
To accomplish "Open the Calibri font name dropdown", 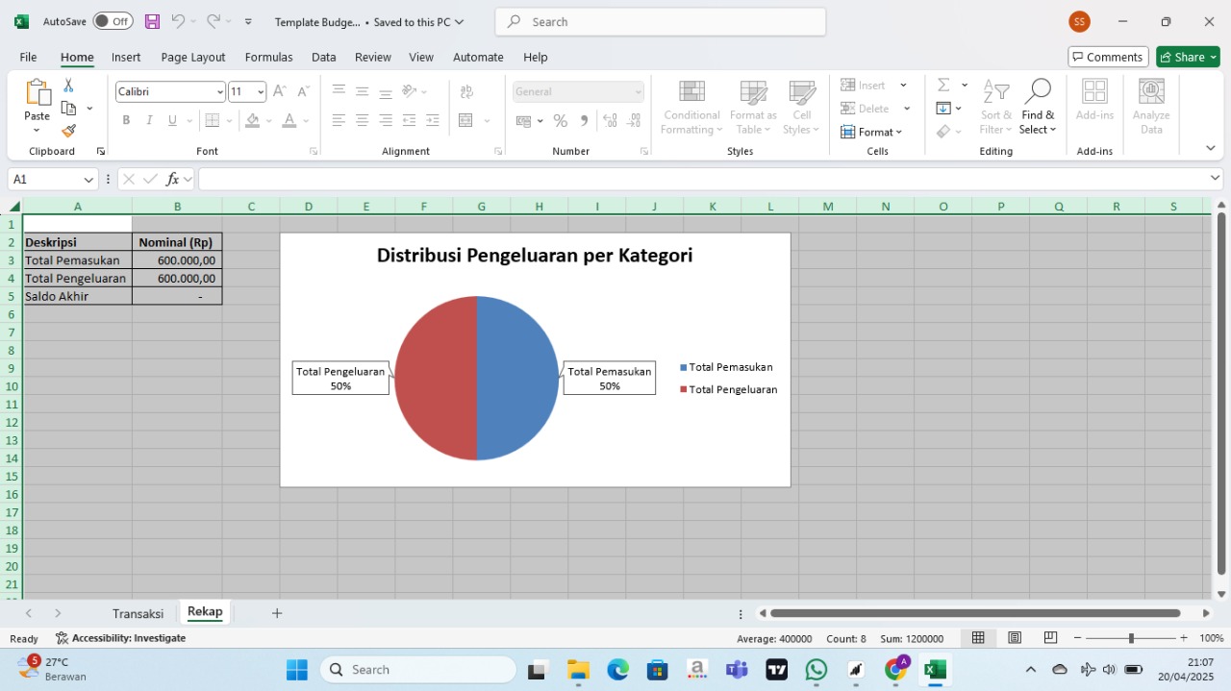I will pos(219,92).
